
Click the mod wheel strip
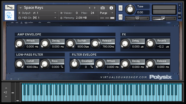pyautogui.click(x=18, y=93)
